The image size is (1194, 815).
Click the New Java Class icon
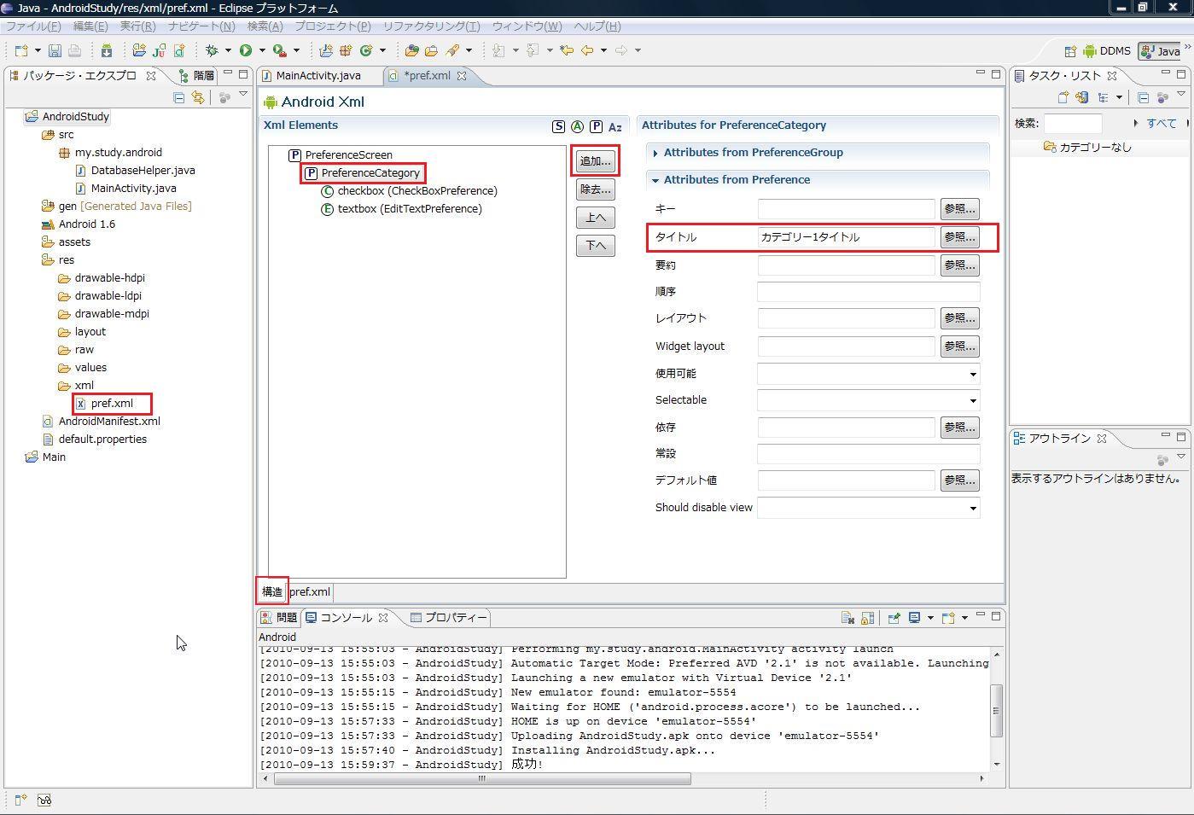[x=367, y=50]
